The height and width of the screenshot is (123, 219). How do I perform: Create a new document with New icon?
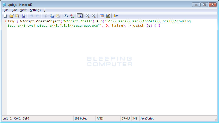click(x=6, y=16)
